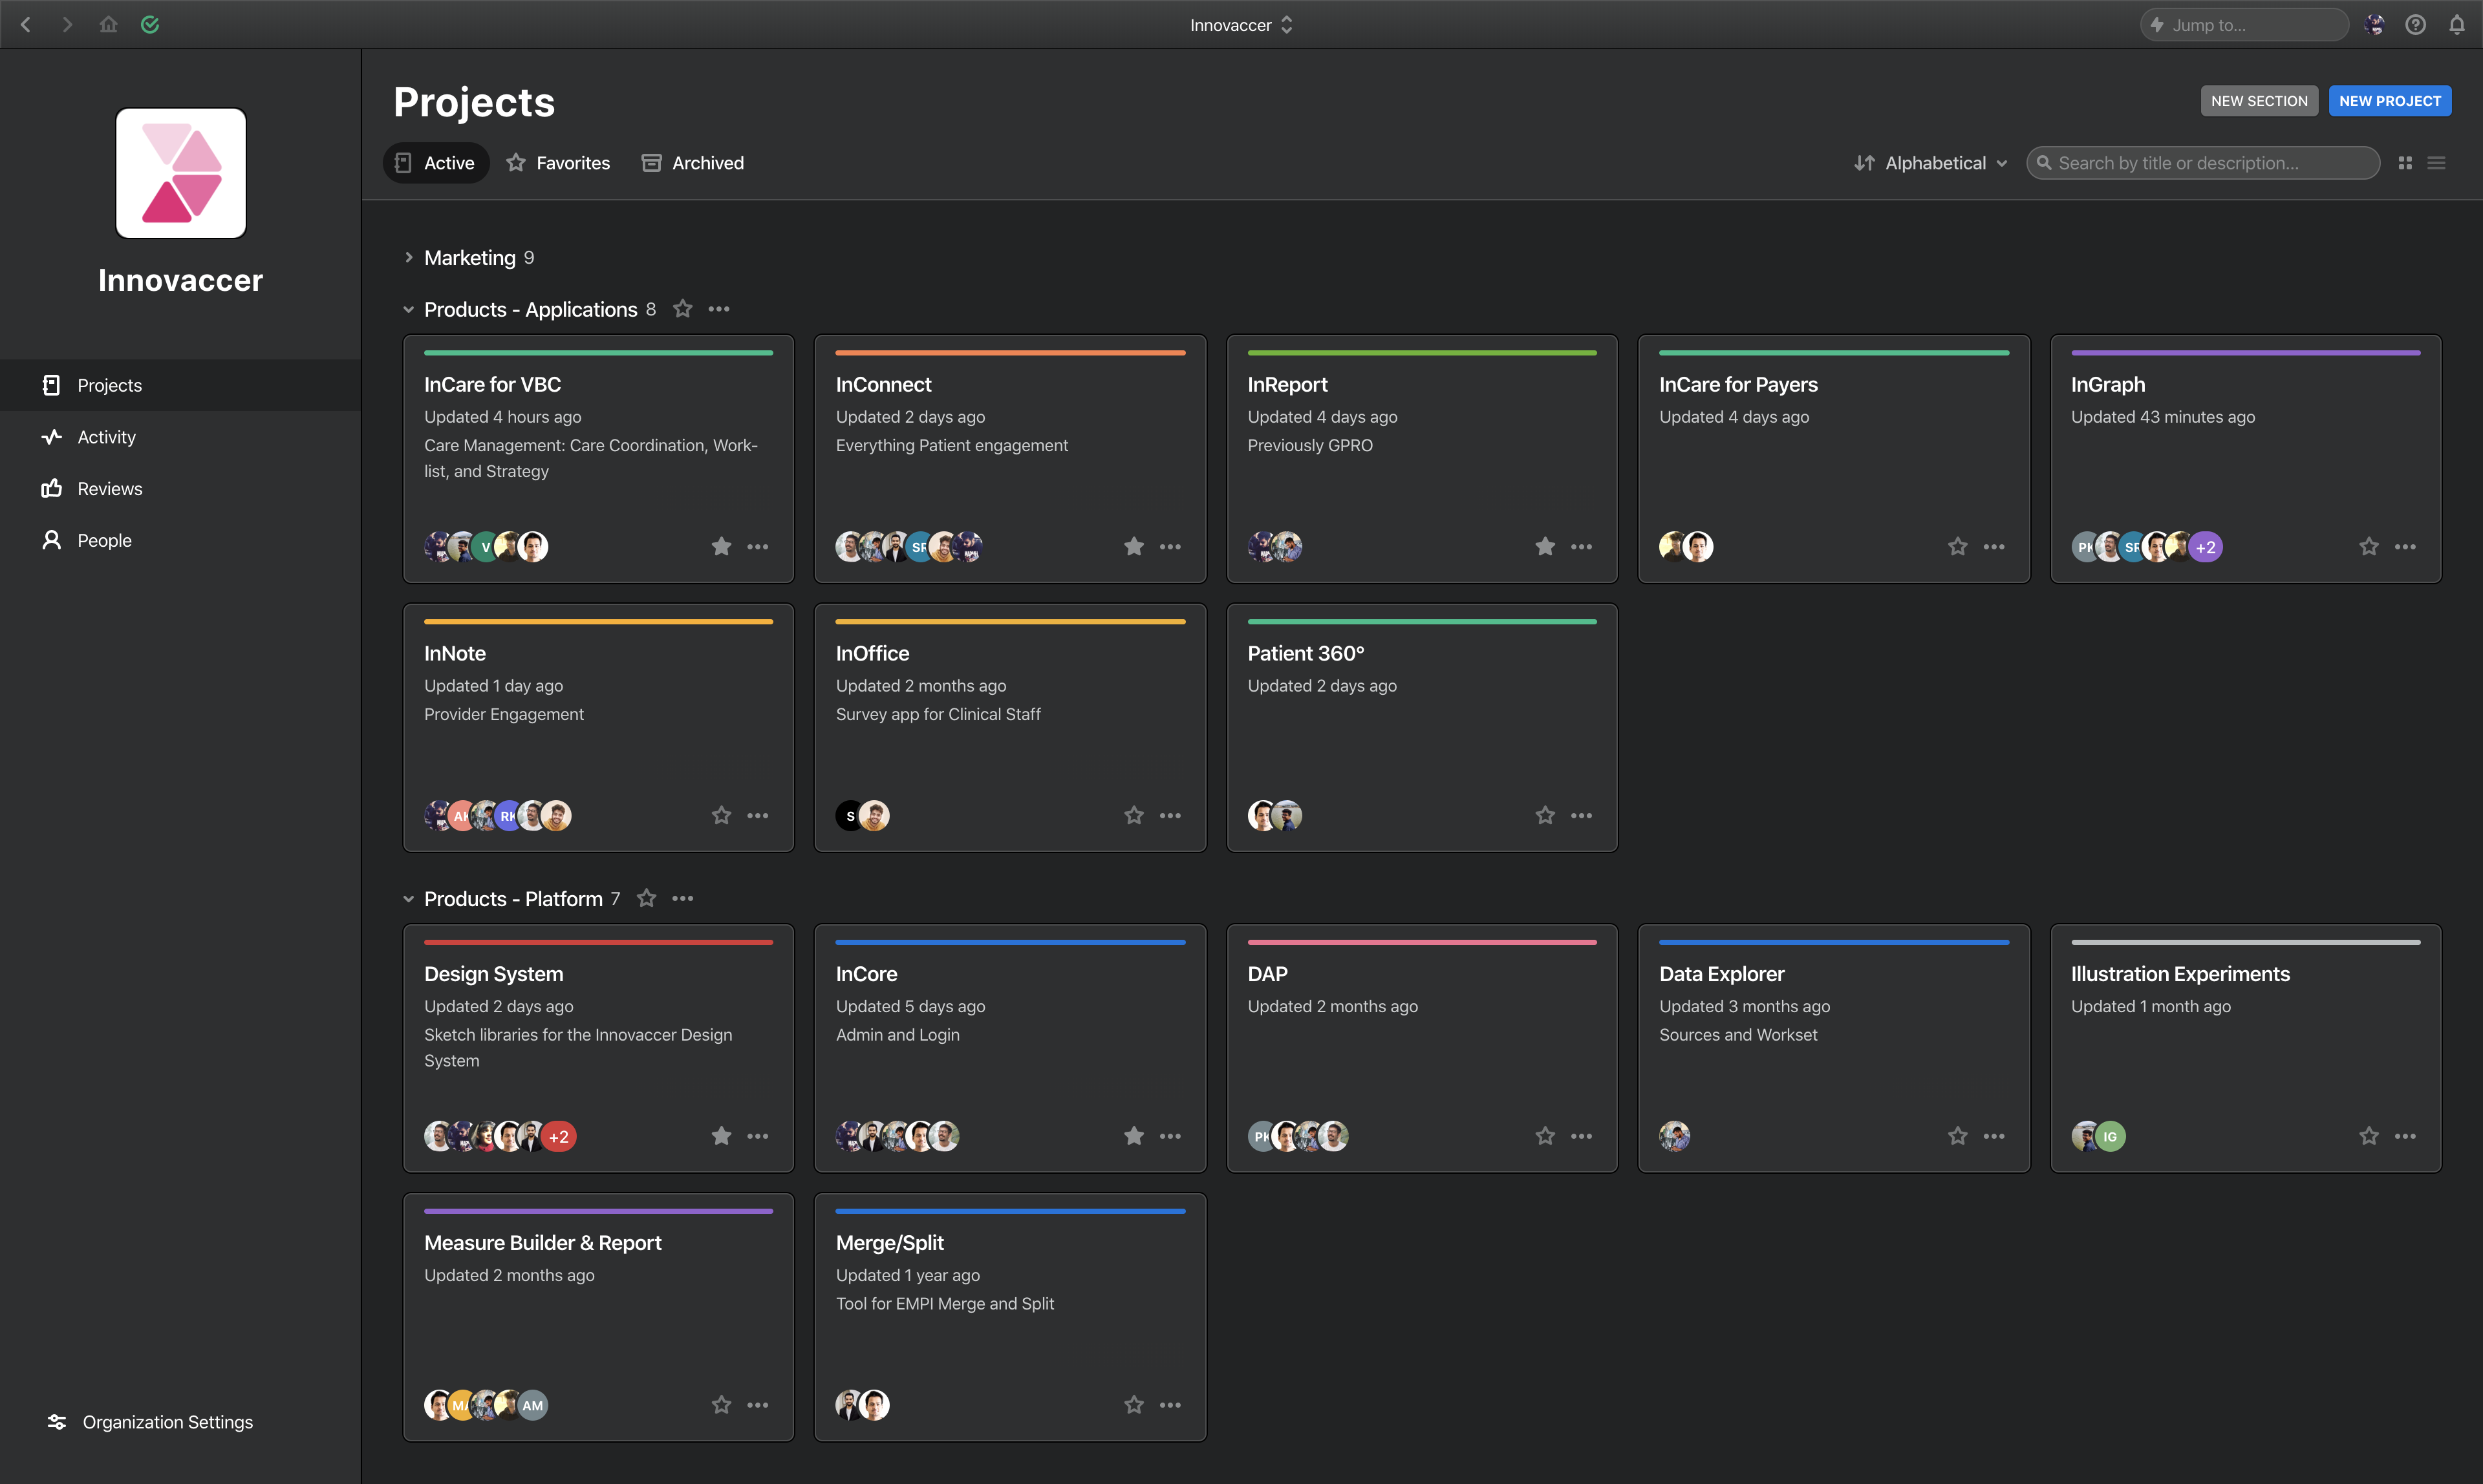Open more options on InCore card

(x=1170, y=1136)
